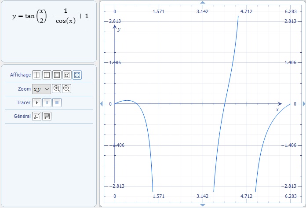Click the curve's zero crossing near x=3.9

225,104
